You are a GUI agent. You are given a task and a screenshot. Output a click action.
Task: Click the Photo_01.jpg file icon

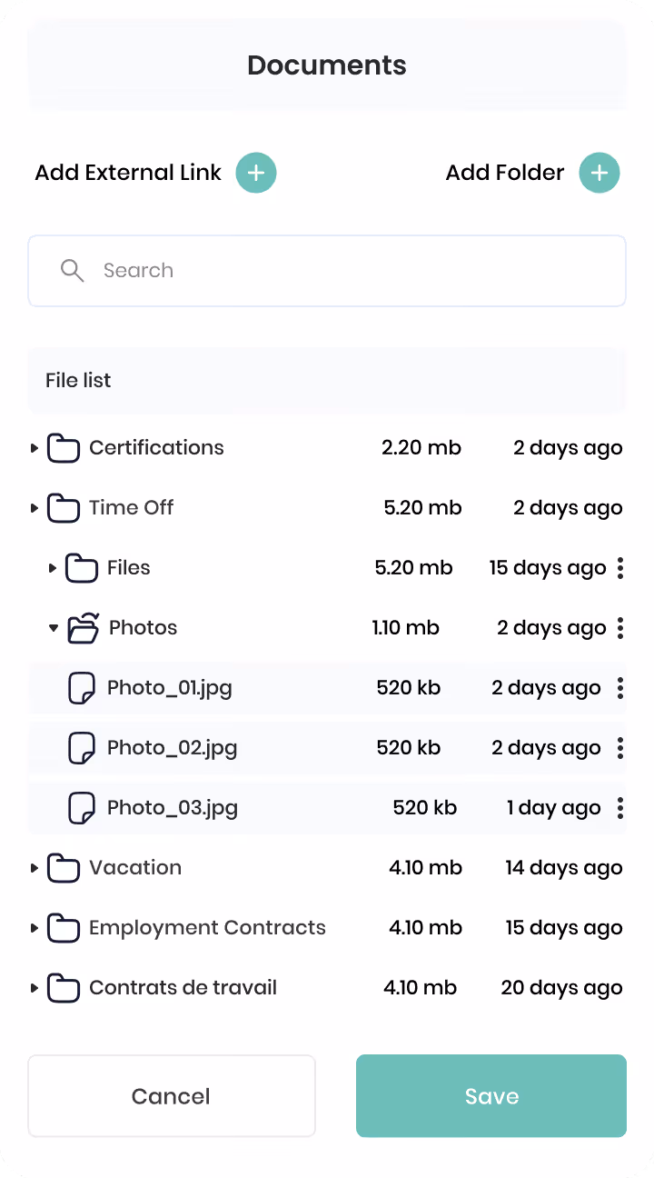point(83,688)
